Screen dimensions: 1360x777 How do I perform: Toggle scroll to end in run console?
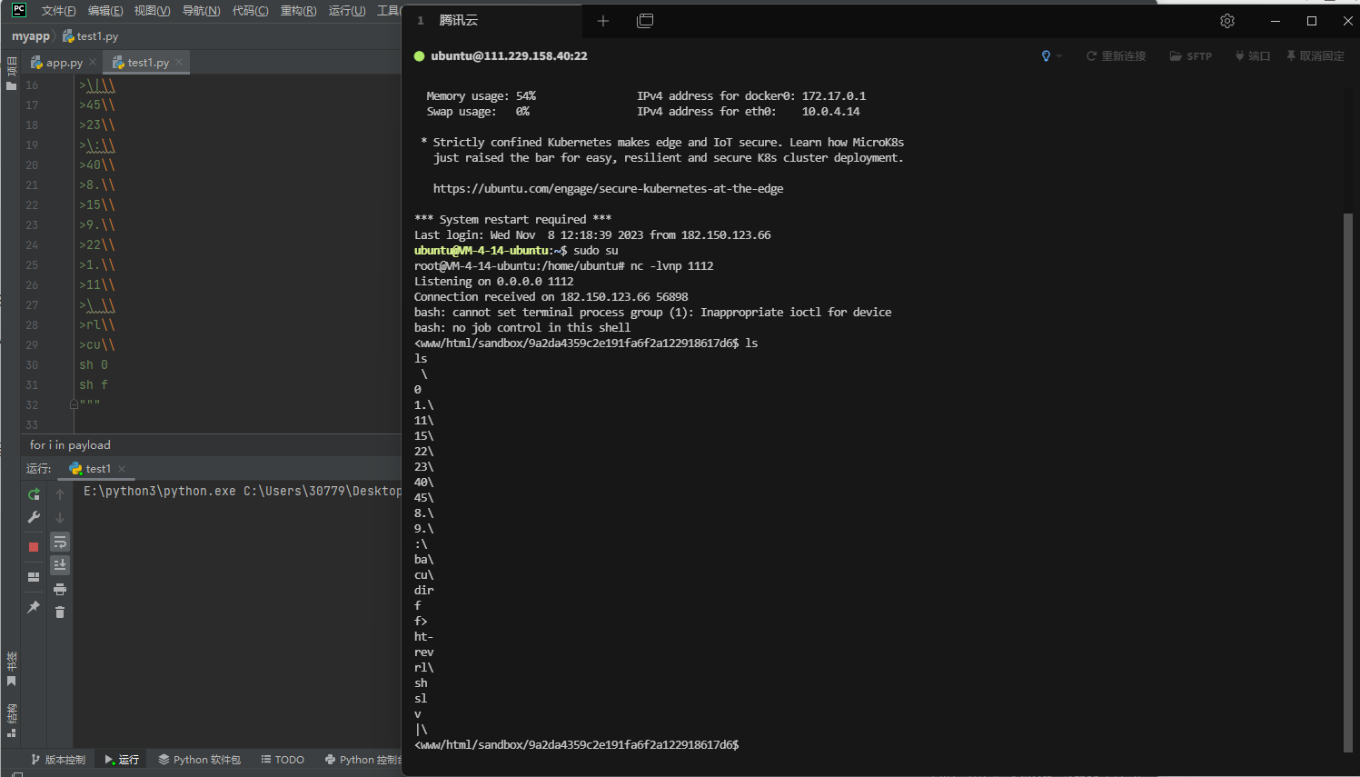coord(60,565)
